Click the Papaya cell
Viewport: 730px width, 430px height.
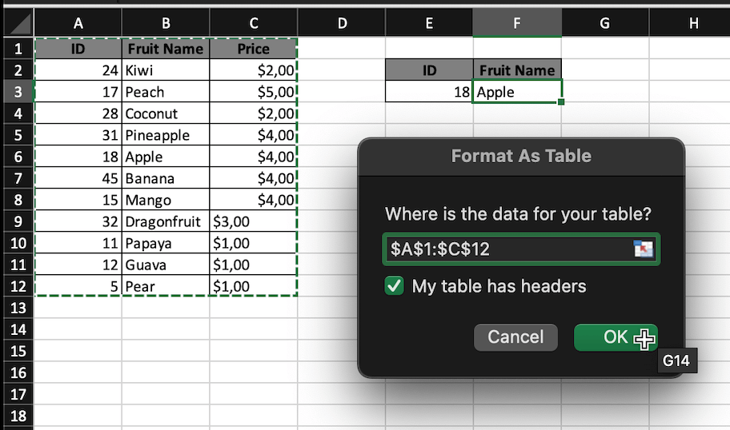(x=166, y=243)
